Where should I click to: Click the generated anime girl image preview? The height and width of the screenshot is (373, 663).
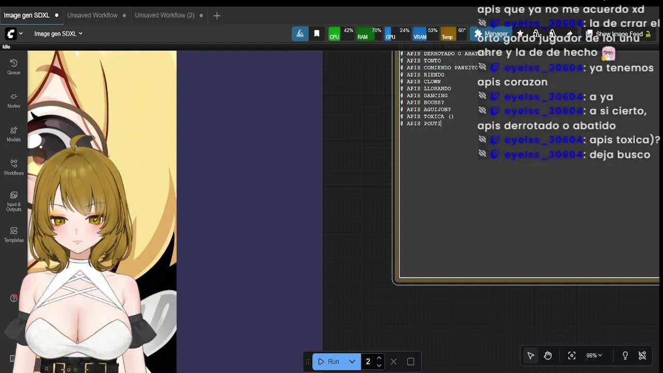pos(102,211)
